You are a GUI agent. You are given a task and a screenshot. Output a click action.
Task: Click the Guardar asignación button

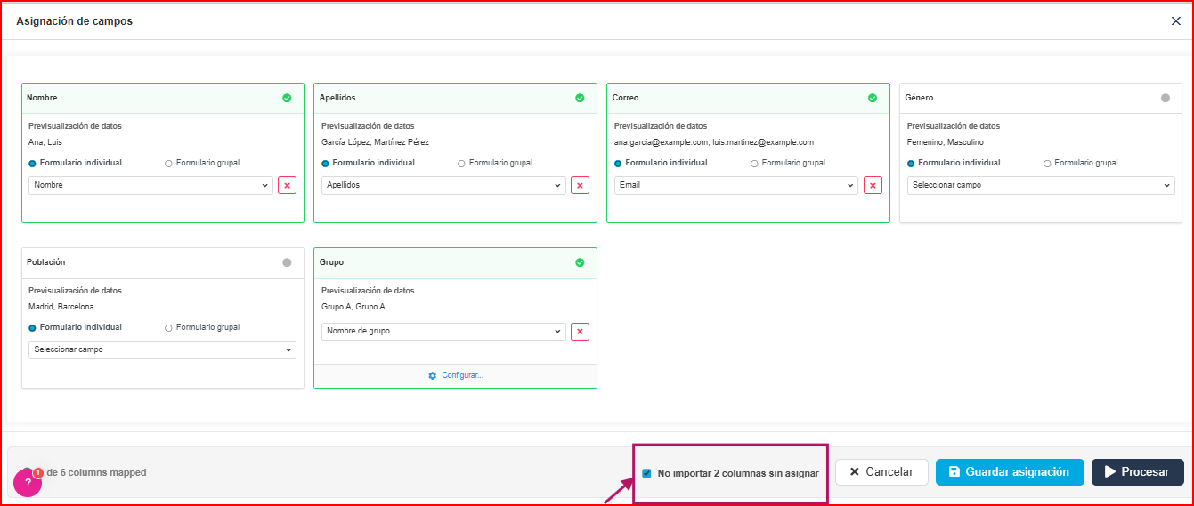point(1009,472)
